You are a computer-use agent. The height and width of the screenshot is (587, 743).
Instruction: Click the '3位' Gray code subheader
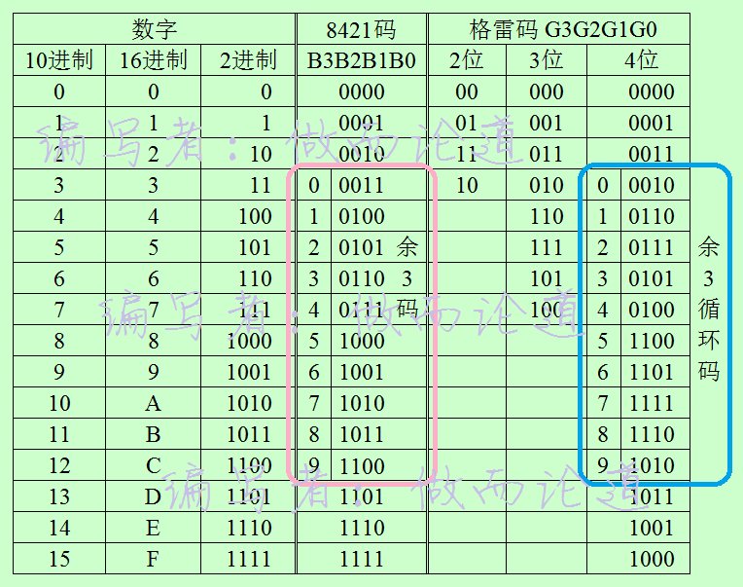[x=547, y=60]
